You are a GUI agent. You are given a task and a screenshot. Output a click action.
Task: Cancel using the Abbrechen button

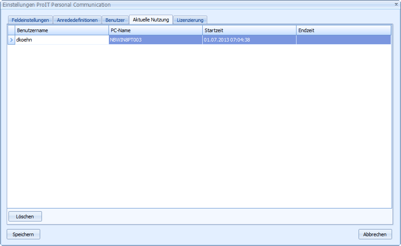tap(375, 234)
